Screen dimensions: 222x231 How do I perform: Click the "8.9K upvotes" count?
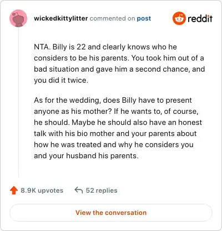42,190
